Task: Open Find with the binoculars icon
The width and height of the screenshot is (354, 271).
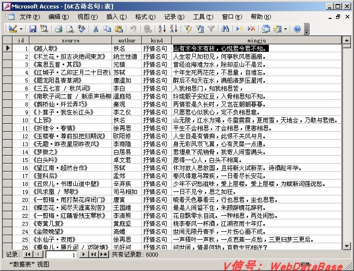Action: tap(226, 29)
